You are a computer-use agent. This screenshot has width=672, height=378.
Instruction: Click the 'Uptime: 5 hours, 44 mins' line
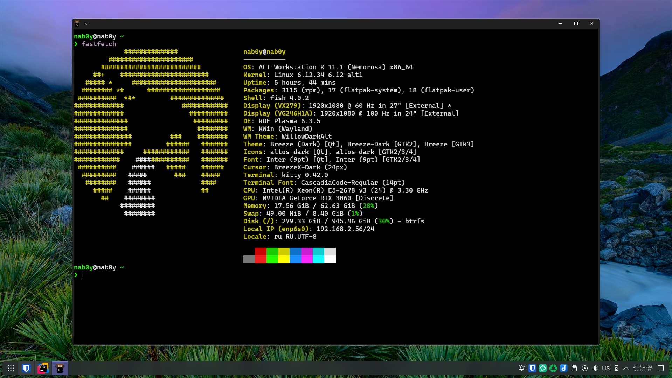point(290,83)
